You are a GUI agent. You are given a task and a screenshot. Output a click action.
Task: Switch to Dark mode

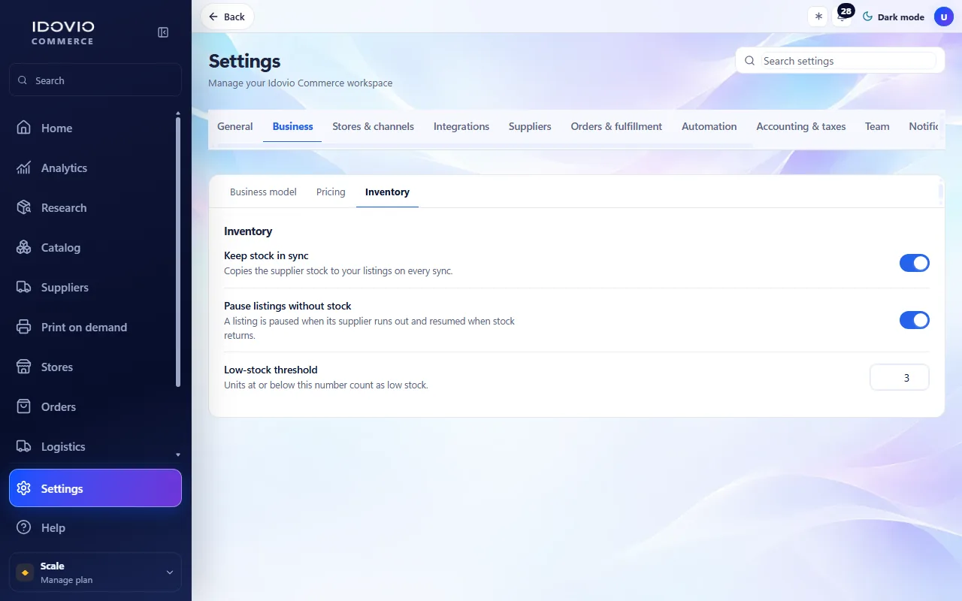[893, 17]
